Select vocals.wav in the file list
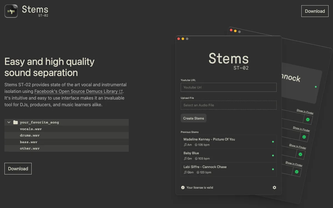The width and height of the screenshot is (333, 208). 67,129
